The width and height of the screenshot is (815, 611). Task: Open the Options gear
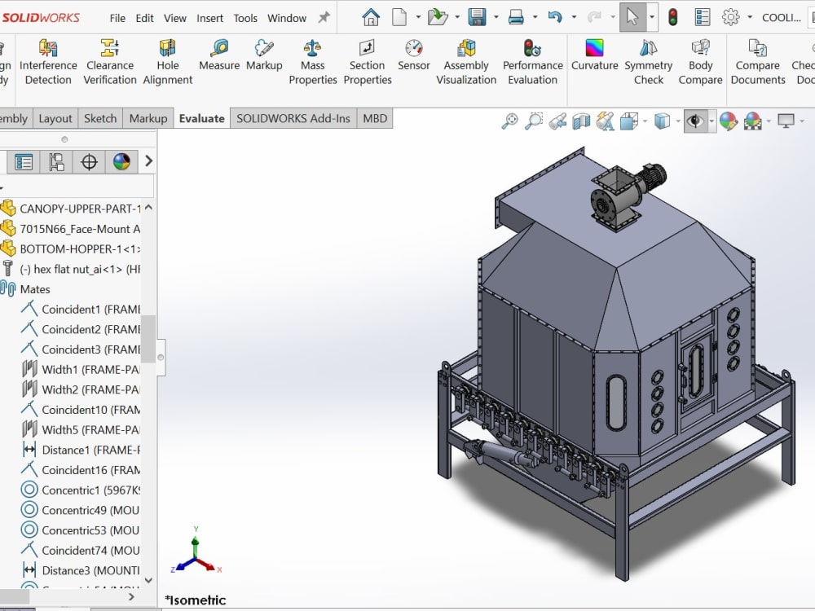pyautogui.click(x=730, y=17)
